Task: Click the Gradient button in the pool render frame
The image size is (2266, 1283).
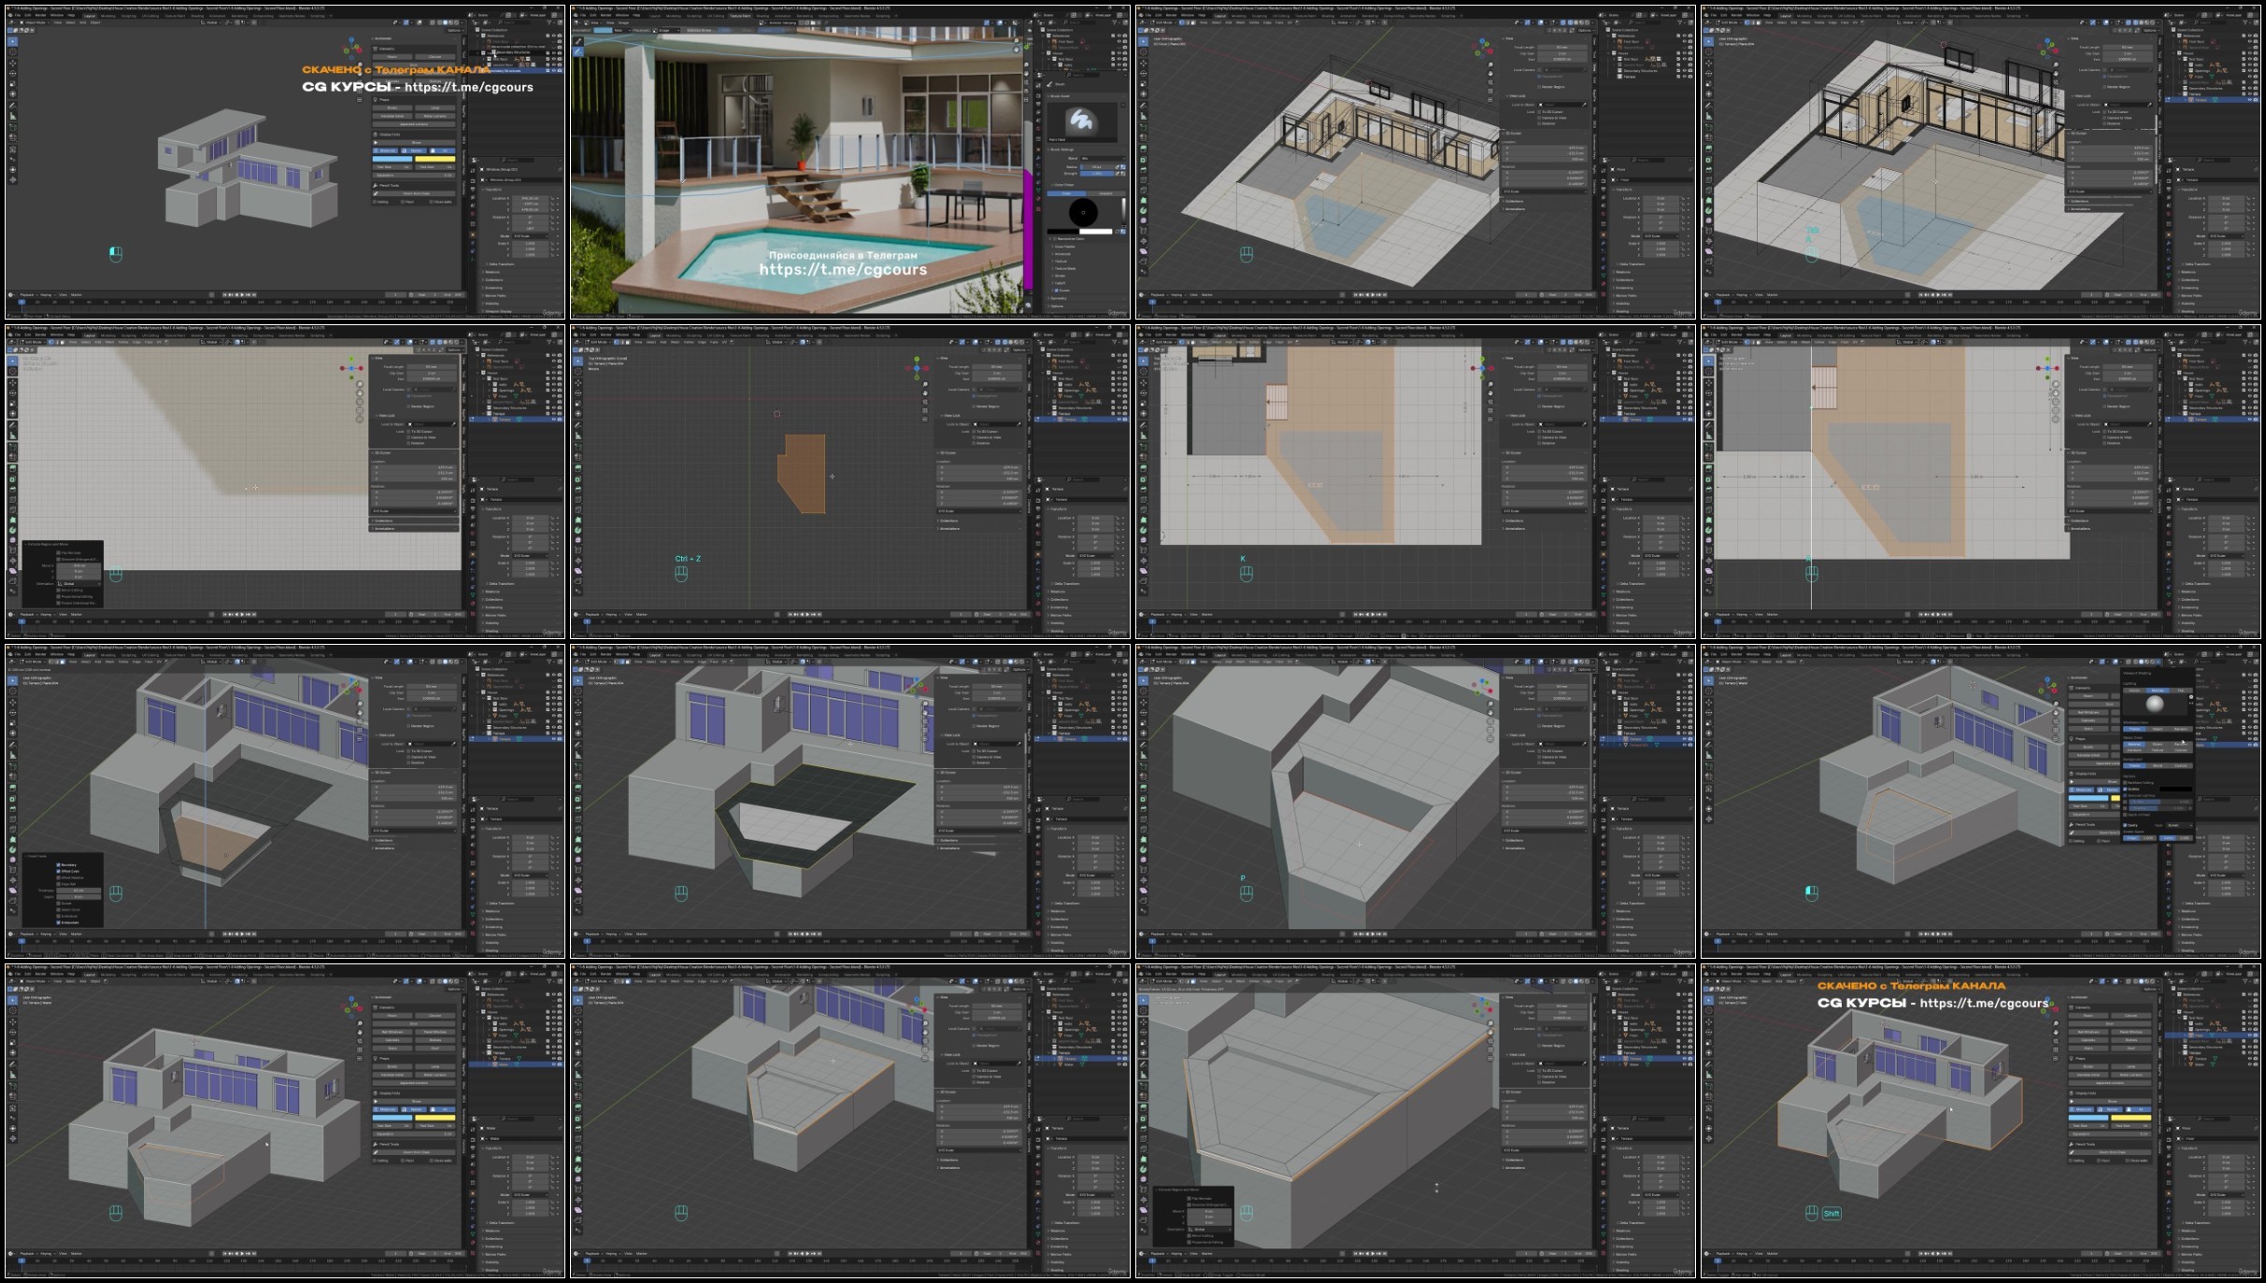Action: (1104, 193)
